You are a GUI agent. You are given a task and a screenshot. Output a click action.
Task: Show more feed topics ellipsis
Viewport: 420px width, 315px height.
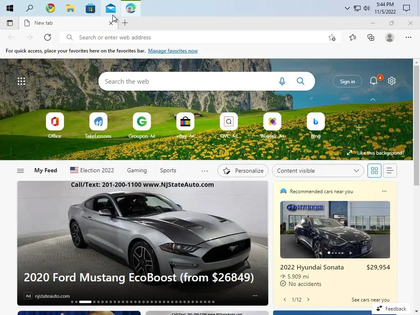[x=204, y=171]
